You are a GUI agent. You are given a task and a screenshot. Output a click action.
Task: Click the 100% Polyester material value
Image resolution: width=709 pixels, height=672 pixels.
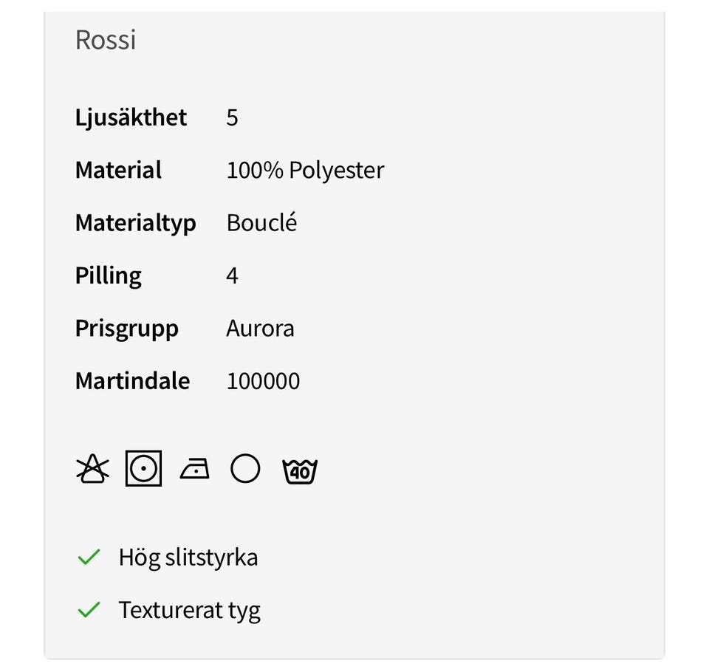(305, 171)
